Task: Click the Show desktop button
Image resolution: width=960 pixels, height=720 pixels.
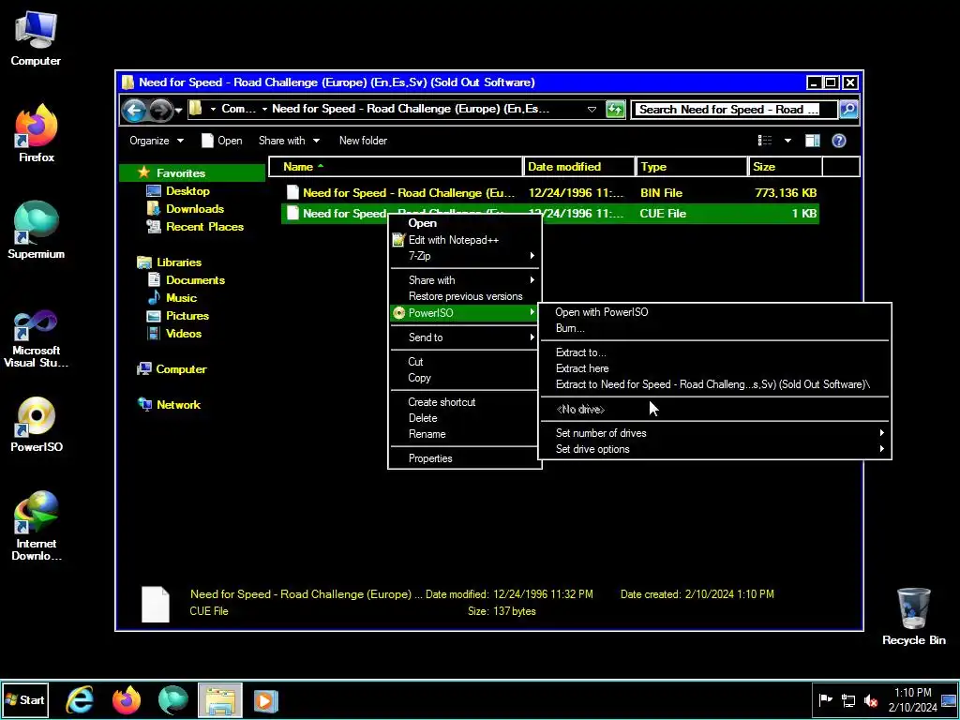Action: [950, 699]
